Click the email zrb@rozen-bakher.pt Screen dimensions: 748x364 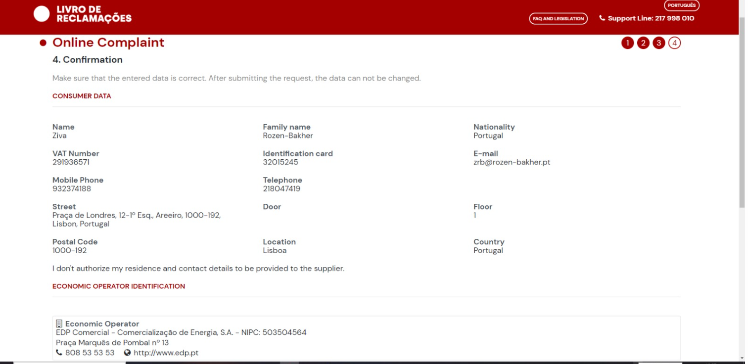click(512, 162)
